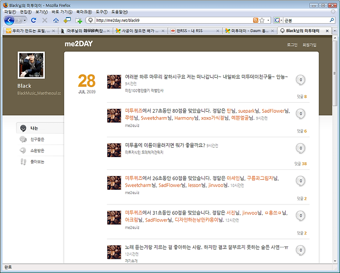Click the bubble icon beside 소환받은
Viewport: 340px width, 273px height.
(23, 150)
